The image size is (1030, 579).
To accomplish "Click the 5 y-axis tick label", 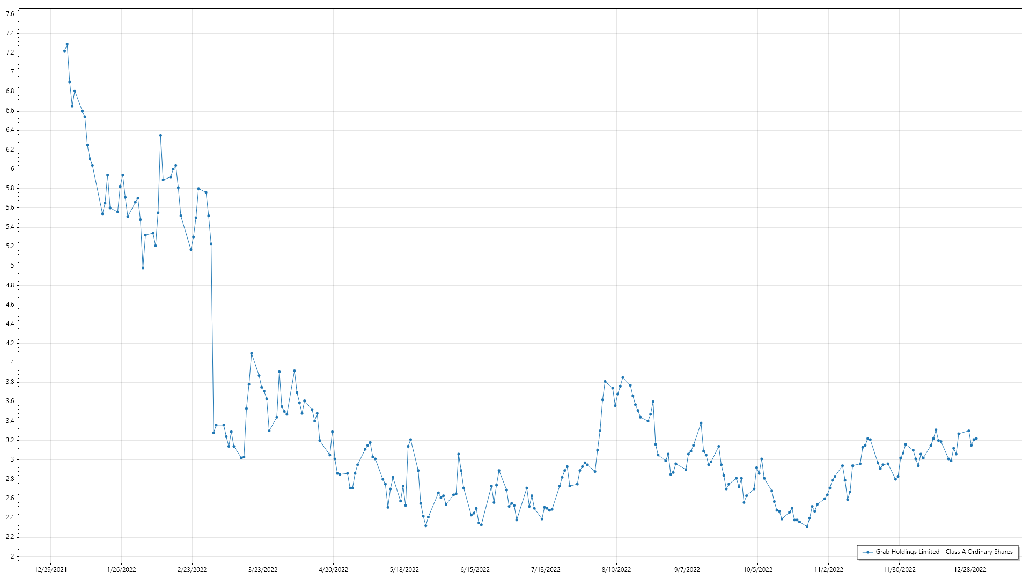I will 12,266.
